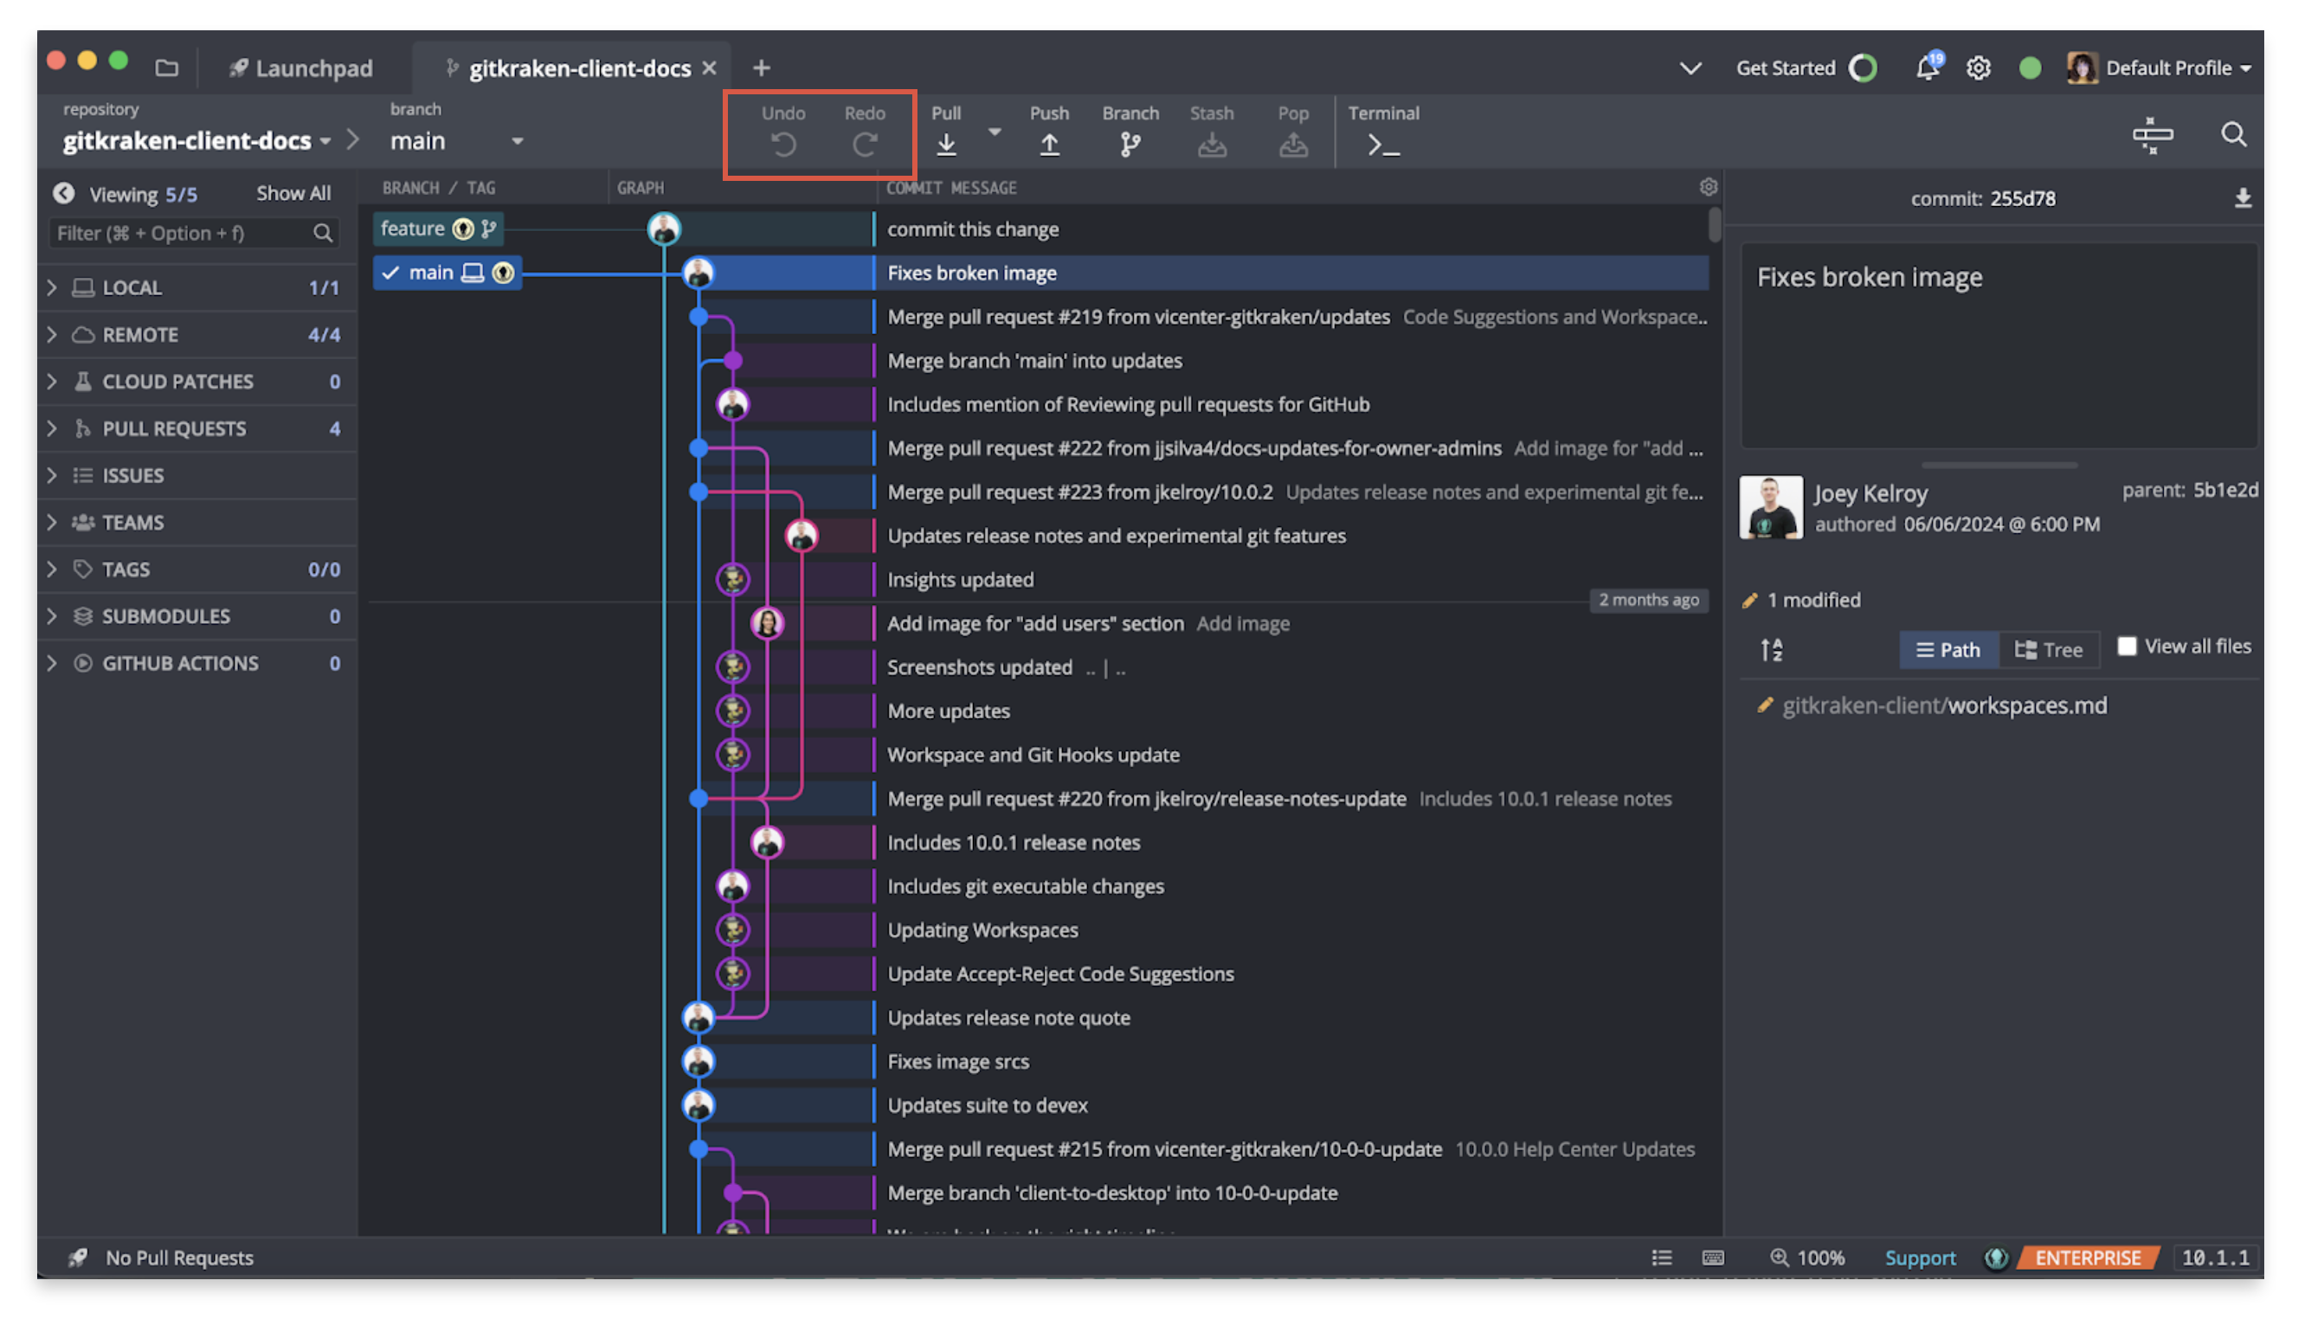
Task: Expand the REMOTE branches section
Action: pyautogui.click(x=48, y=333)
